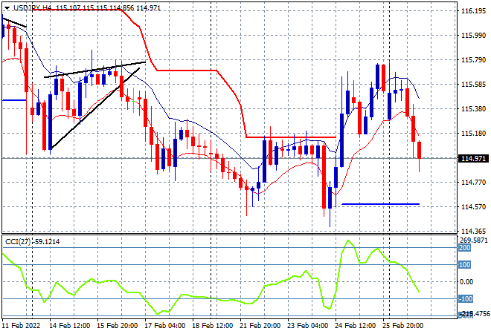Click the 200 level label in CCI panel
491x334 pixels.
(464, 248)
